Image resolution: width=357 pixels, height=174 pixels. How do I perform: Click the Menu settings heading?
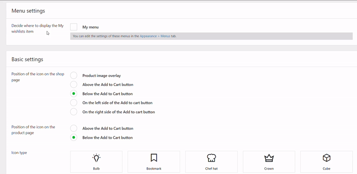(x=28, y=11)
